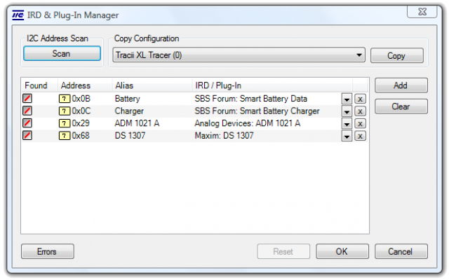Viewport: 449px width, 280px height.
Task: Click the Found icon for DS 1307
Action: [x=27, y=136]
